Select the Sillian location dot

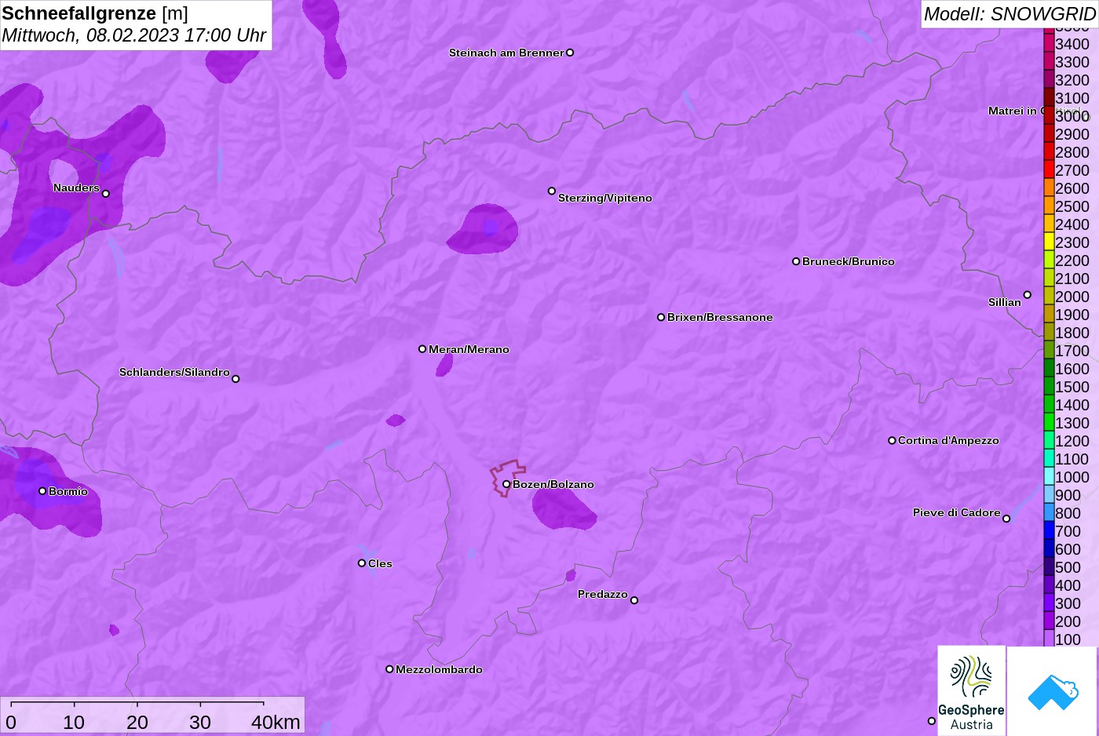tap(1027, 295)
